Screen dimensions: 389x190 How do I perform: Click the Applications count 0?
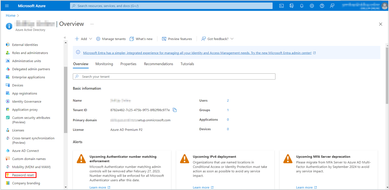tap(228, 120)
